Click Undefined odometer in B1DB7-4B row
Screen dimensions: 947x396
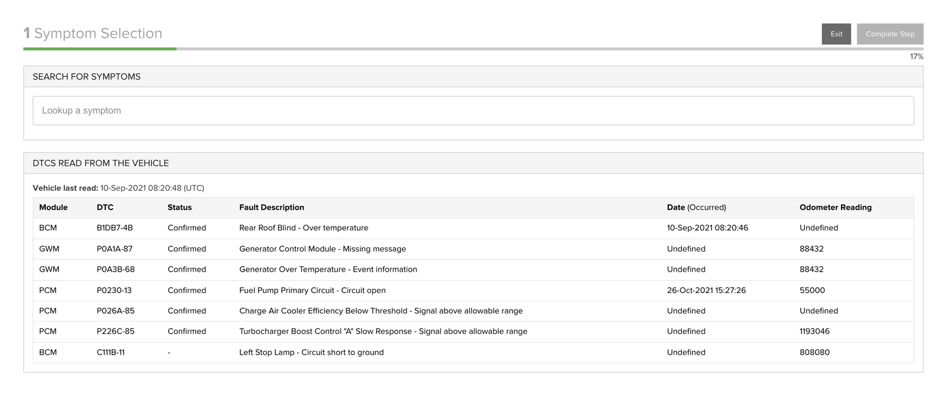(819, 228)
